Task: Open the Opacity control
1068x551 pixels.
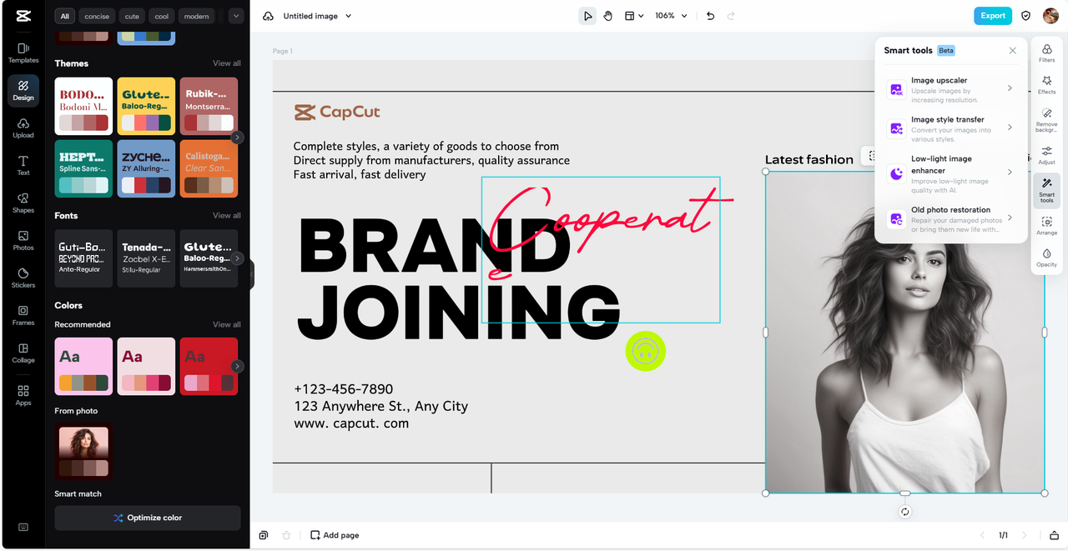Action: (1046, 258)
